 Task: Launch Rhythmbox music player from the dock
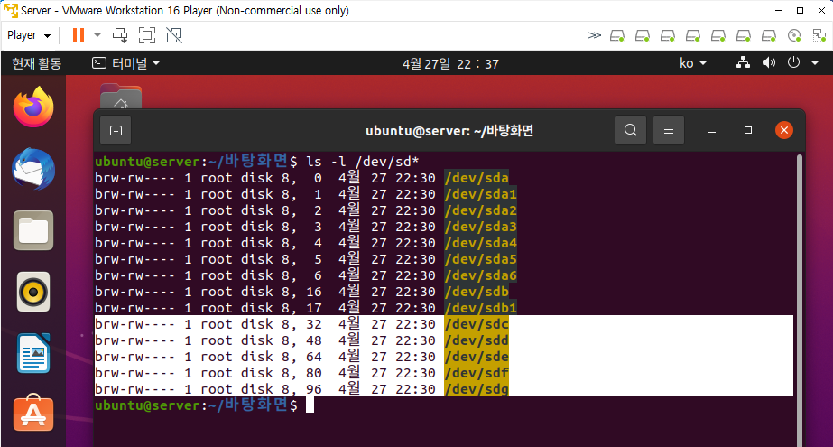pyautogui.click(x=33, y=292)
